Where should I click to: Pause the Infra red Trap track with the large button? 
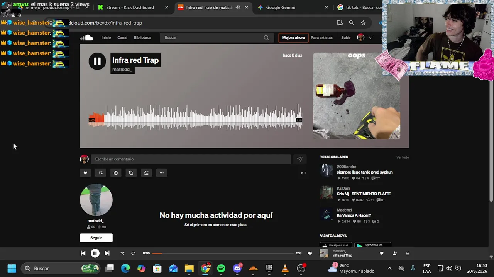pyautogui.click(x=97, y=61)
